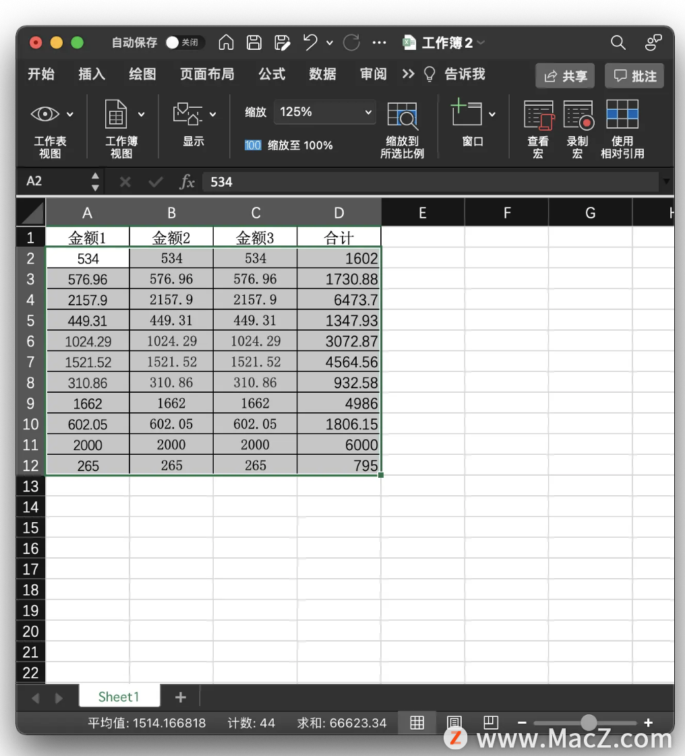Click the Save floppy disk icon

pyautogui.click(x=254, y=43)
